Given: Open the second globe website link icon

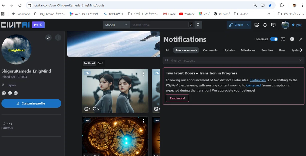Looking at the screenshot, I should [16, 93].
